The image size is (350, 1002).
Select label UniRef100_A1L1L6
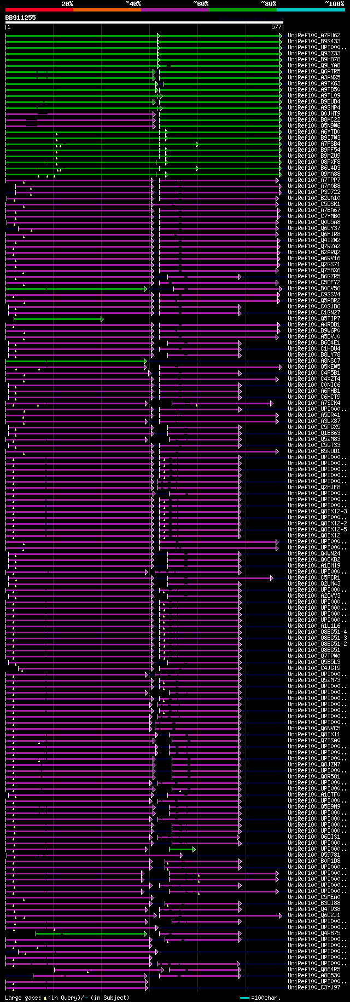pyautogui.click(x=314, y=626)
